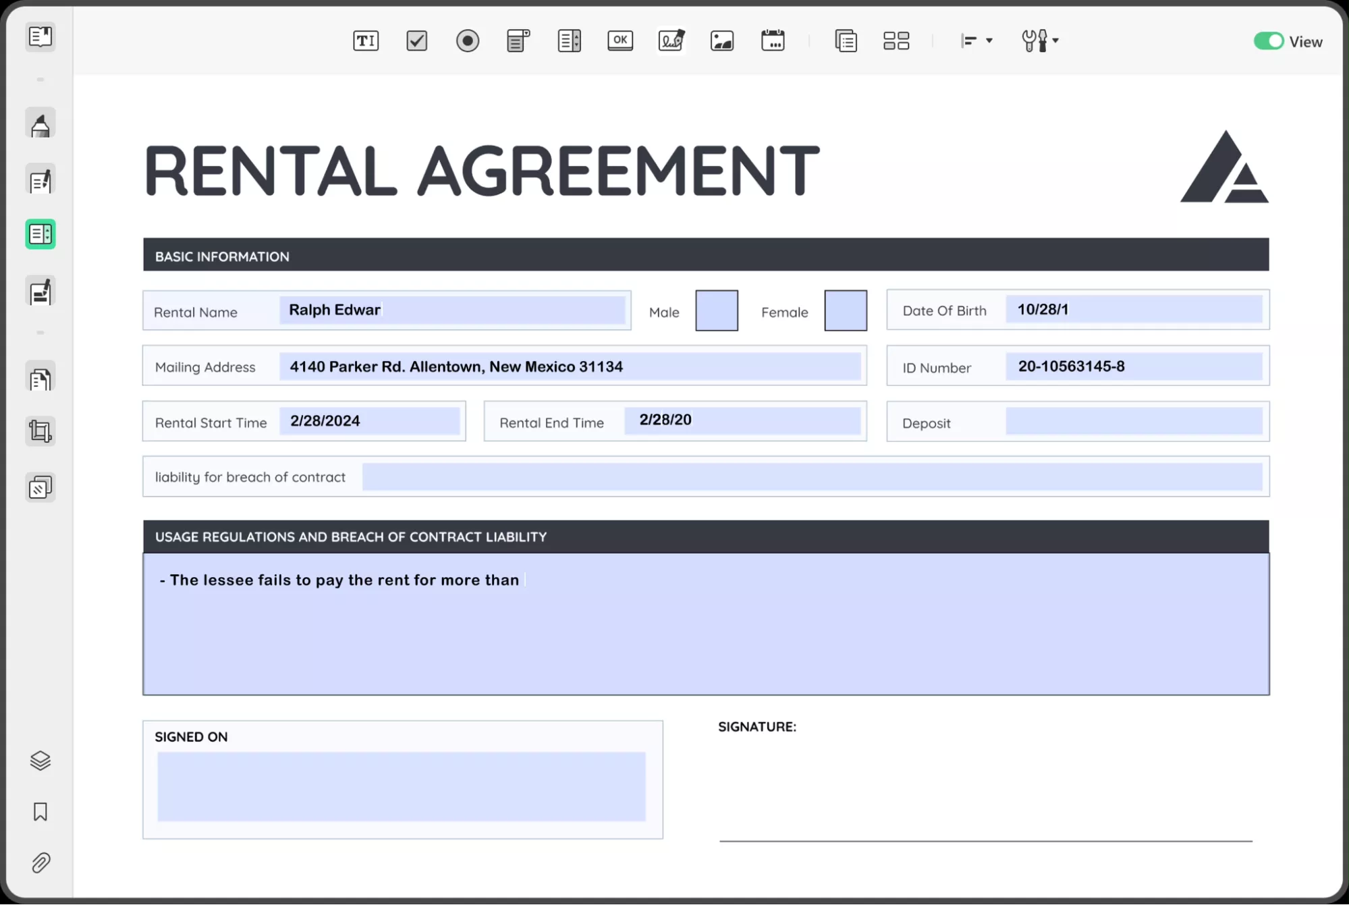Screen dimensions: 1349x905
Task: Toggle the View switch off
Action: tap(1268, 41)
